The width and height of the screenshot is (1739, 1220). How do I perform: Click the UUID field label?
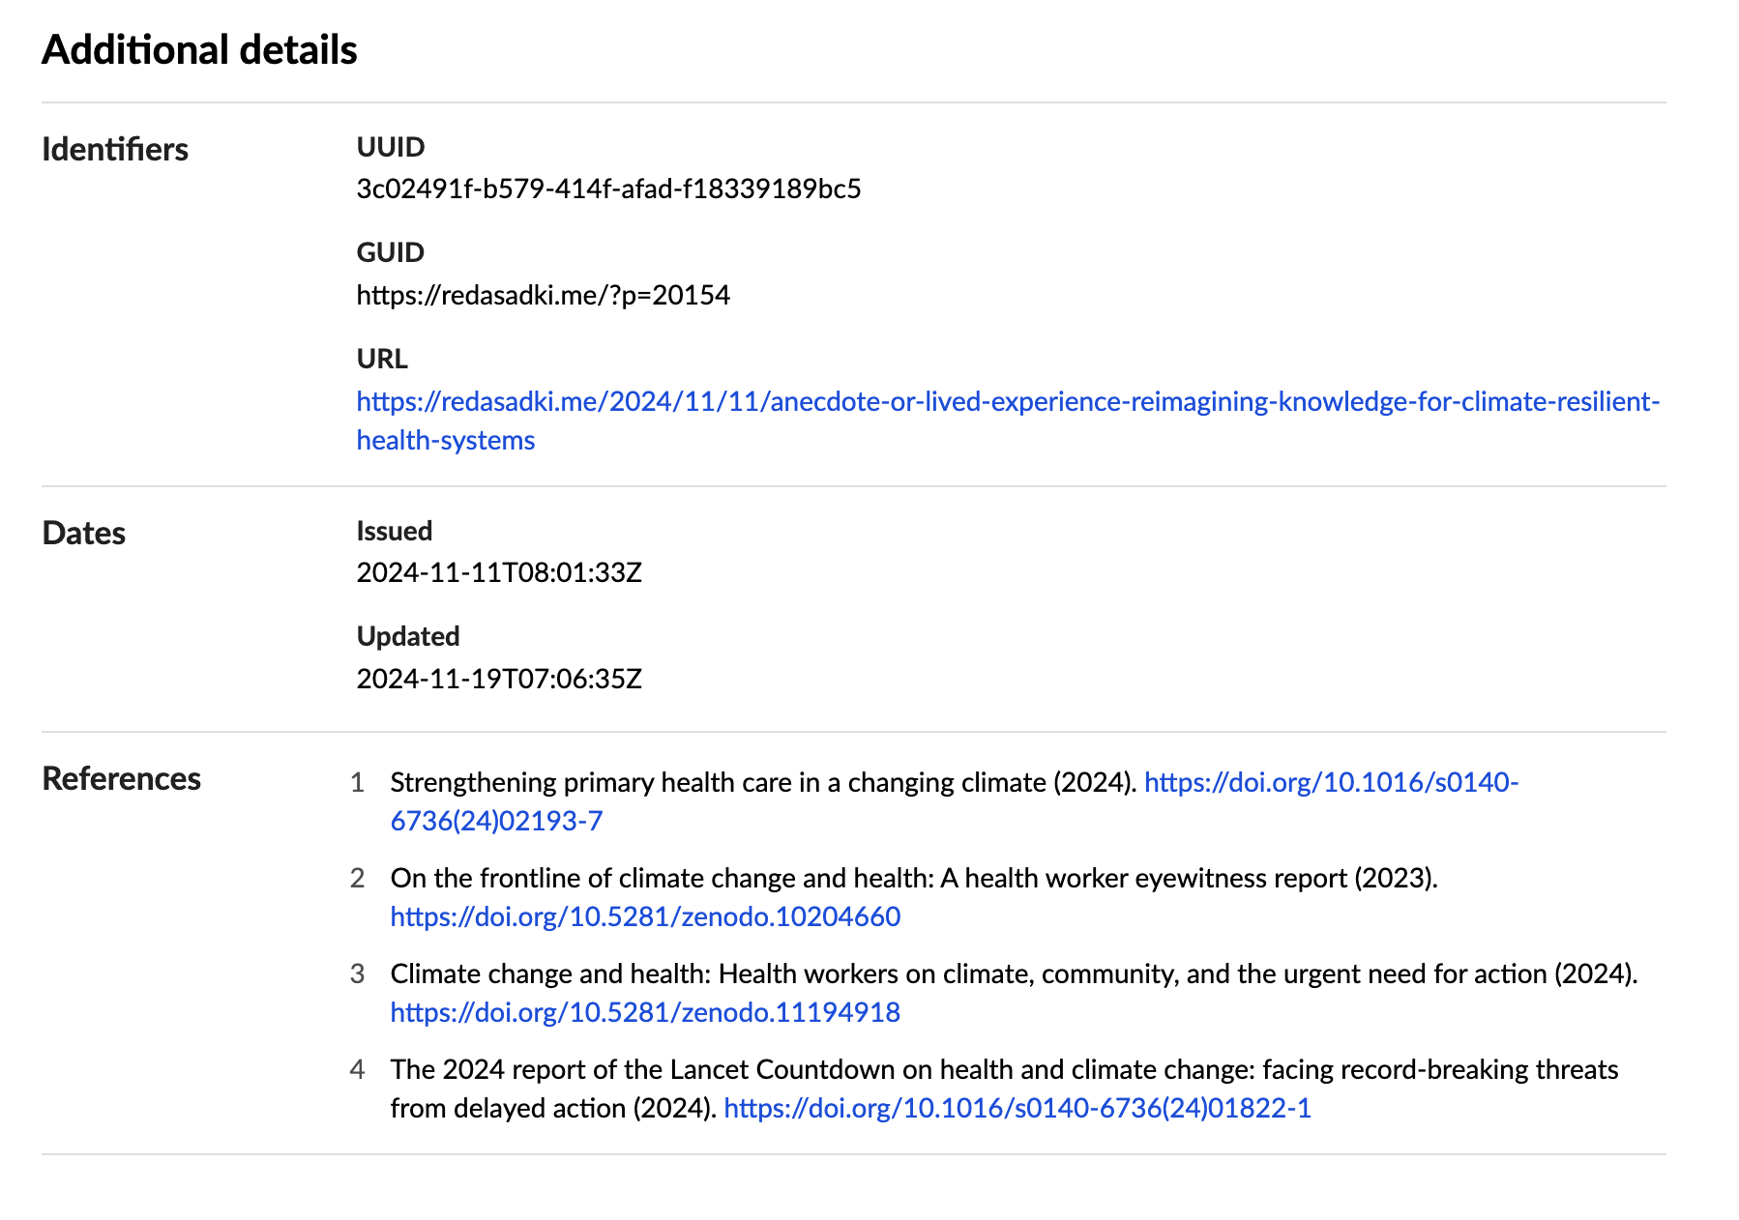click(391, 147)
